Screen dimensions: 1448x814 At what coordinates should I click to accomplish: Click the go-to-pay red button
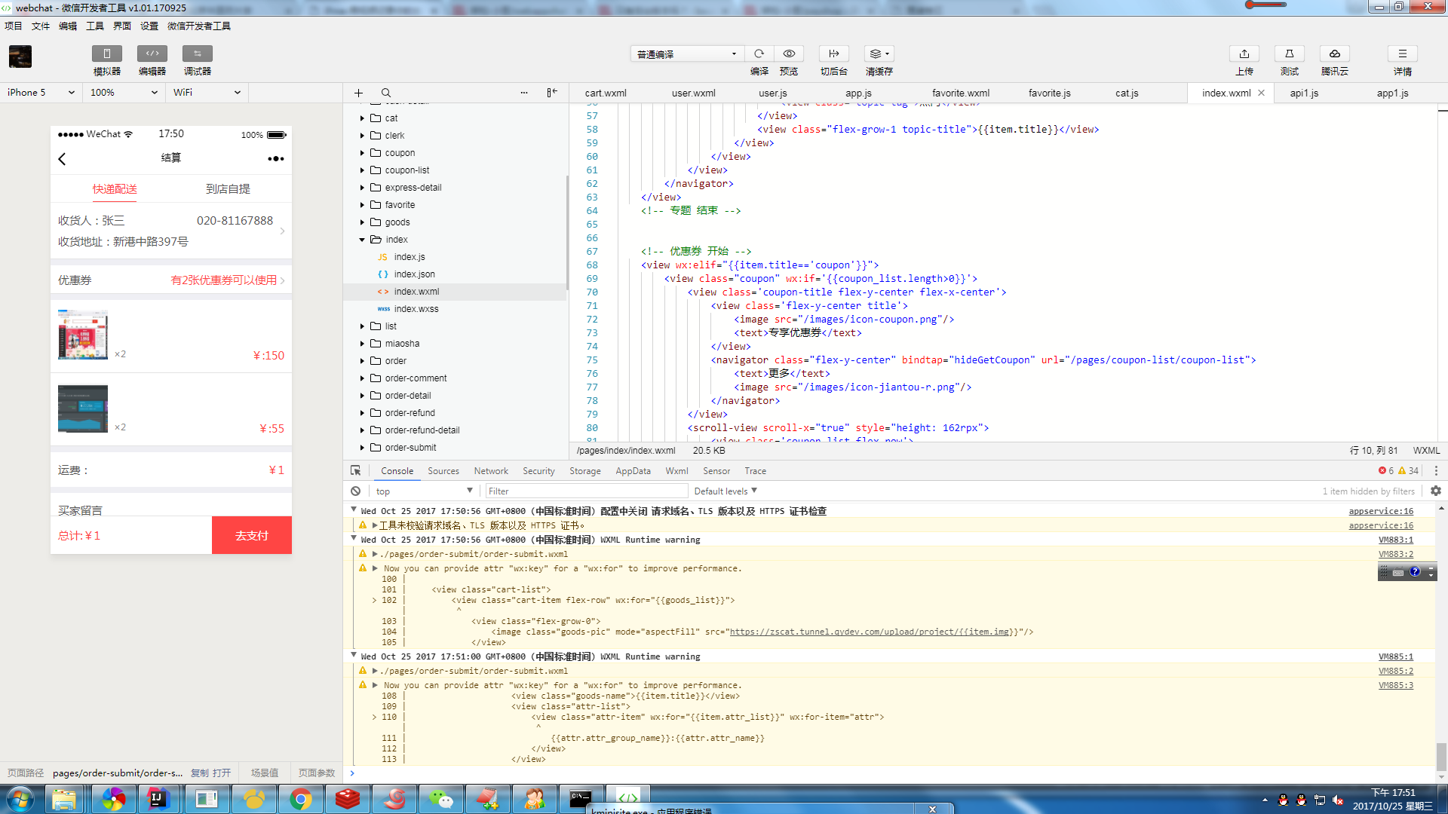[252, 535]
